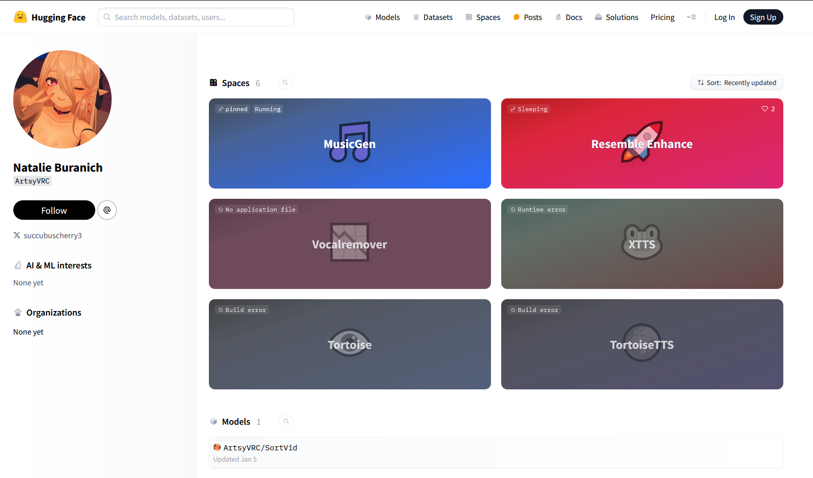Click the Spaces section grid icon
Image resolution: width=813 pixels, height=478 pixels.
[213, 82]
